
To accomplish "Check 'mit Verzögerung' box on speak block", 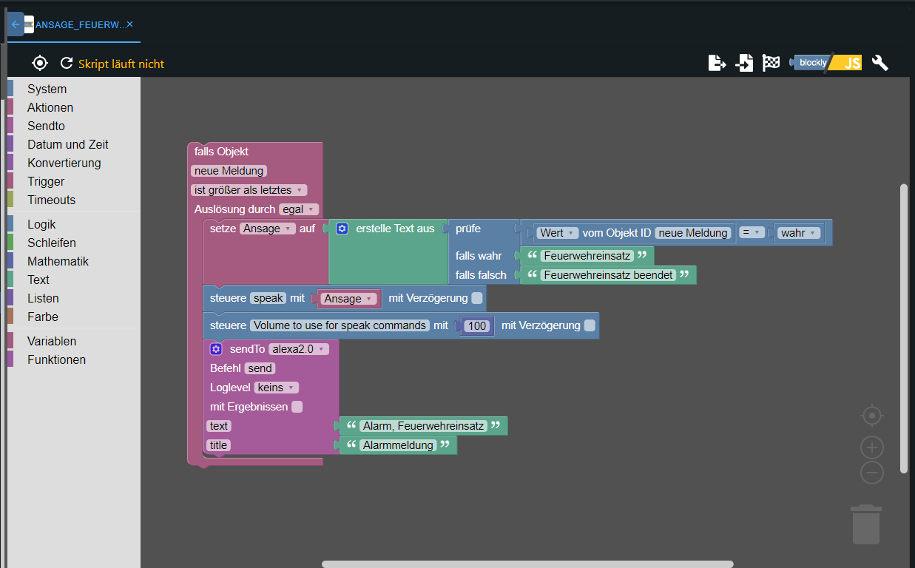I will tap(477, 298).
